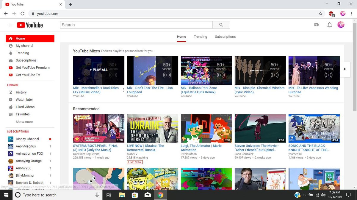Open Mail app from taskbar

click(x=148, y=195)
